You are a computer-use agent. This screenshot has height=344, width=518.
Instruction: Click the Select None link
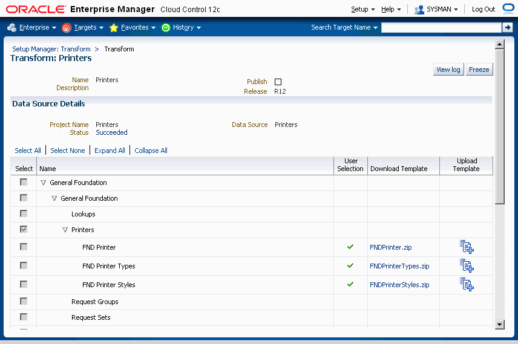pyautogui.click(x=68, y=151)
